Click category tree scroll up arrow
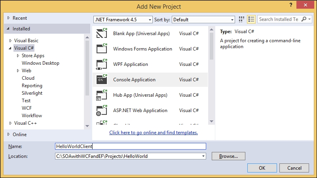Viewport: 317px width, 178px height. [x=87, y=37]
